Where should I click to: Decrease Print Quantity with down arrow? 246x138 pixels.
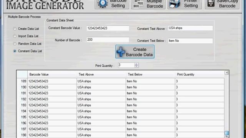click(136, 66)
